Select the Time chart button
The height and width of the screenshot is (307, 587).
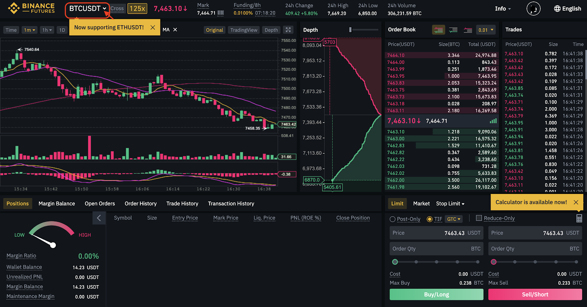[11, 30]
